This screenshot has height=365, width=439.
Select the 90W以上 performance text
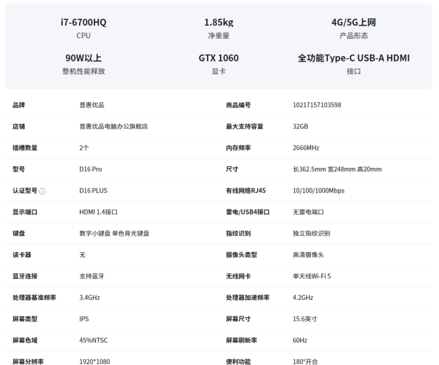click(x=83, y=58)
